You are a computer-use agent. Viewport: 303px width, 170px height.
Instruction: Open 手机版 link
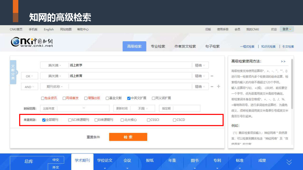tap(33, 29)
